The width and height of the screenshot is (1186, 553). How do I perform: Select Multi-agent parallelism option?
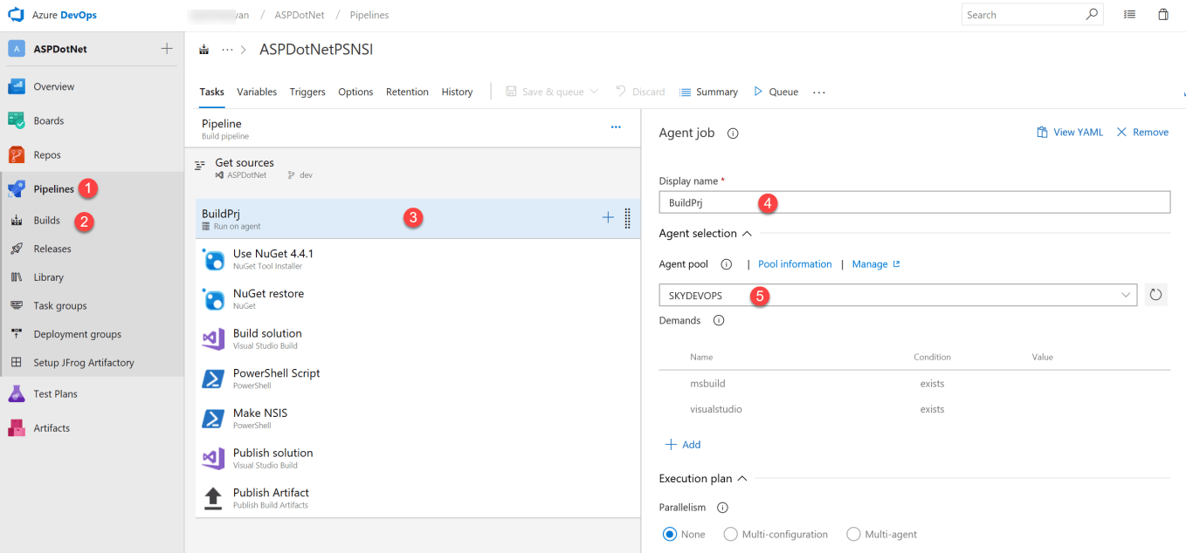tap(854, 534)
